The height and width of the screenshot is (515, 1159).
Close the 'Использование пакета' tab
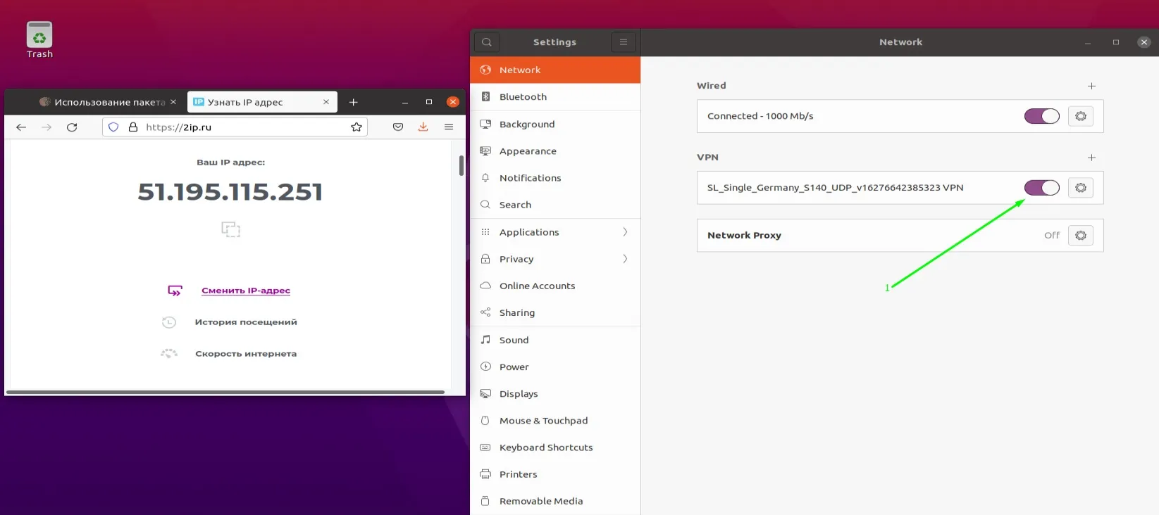pos(173,102)
